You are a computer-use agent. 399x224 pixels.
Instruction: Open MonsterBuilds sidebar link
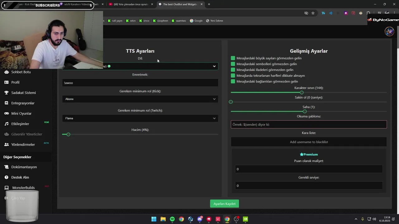(23, 188)
